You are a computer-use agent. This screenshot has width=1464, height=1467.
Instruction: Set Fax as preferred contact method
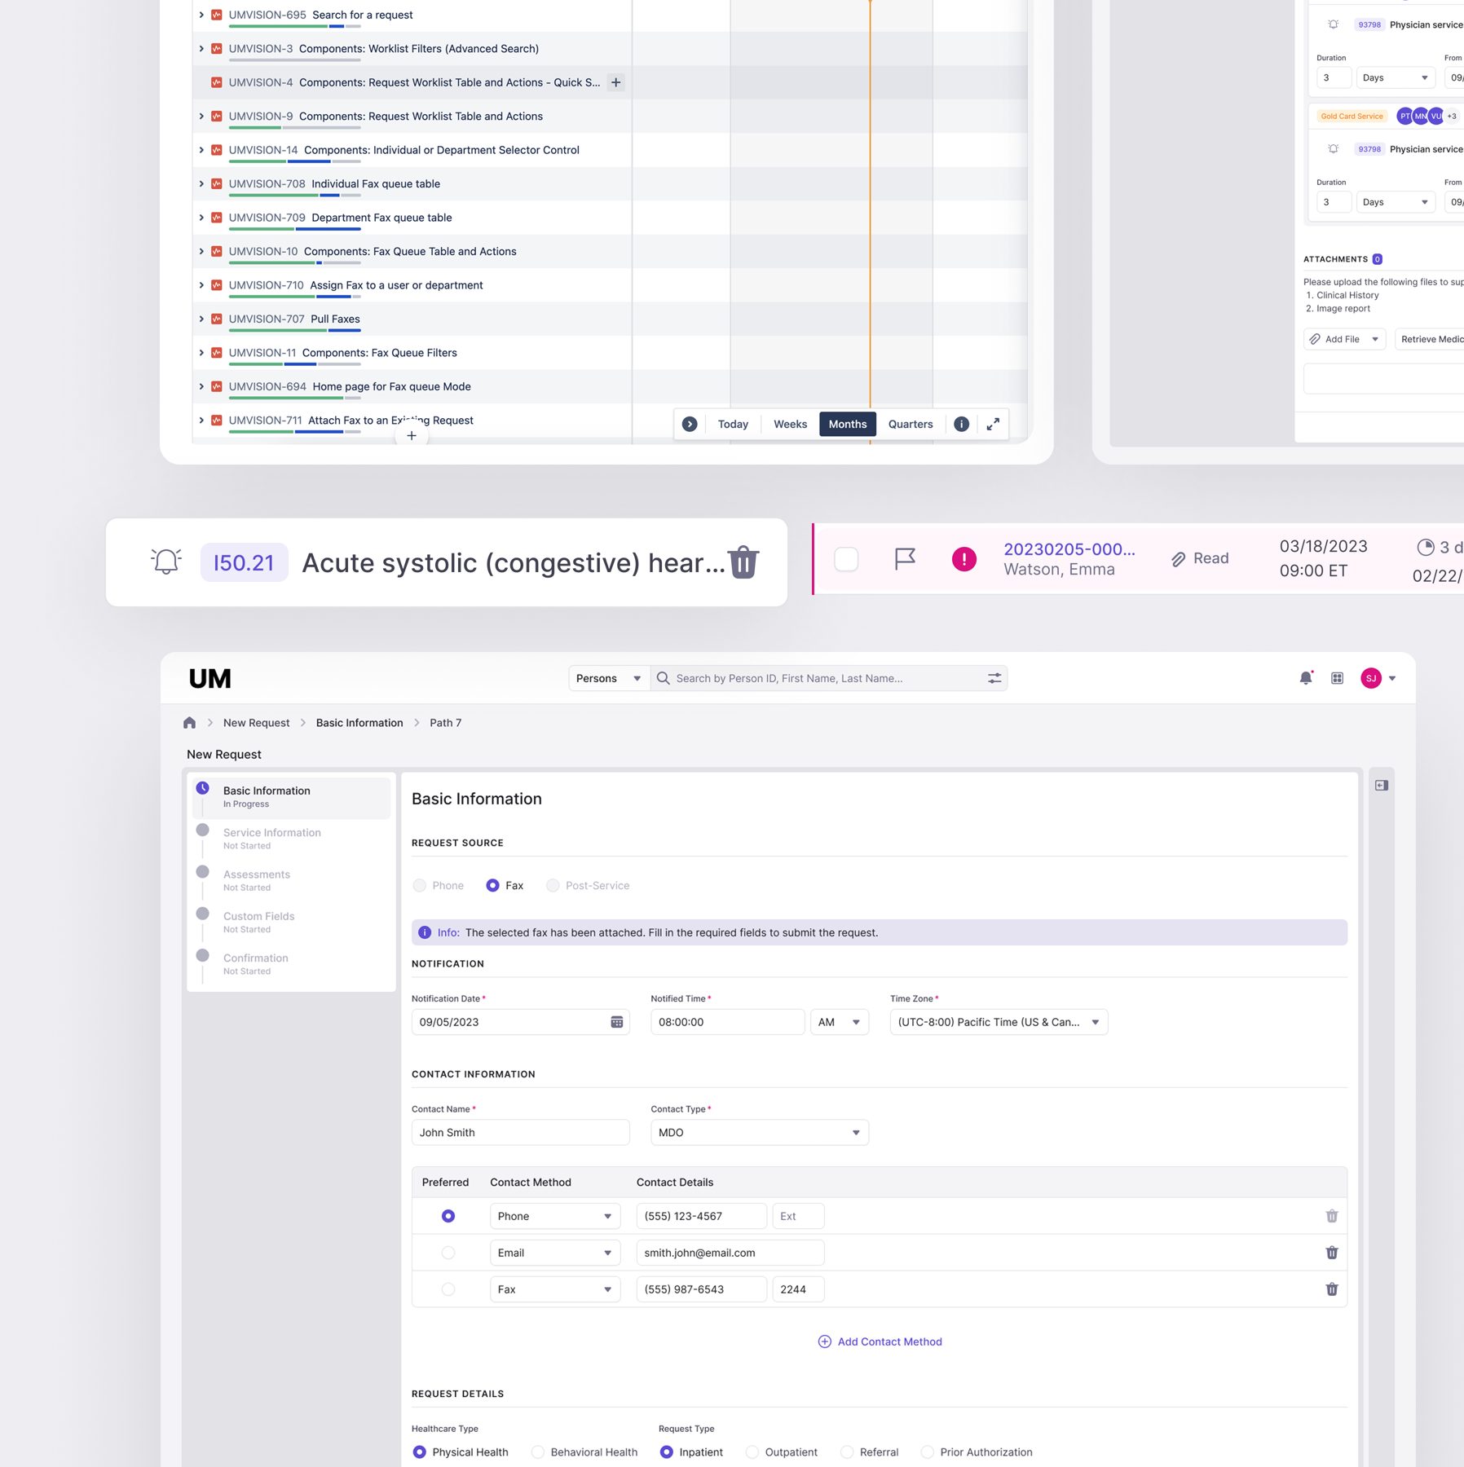(448, 1289)
